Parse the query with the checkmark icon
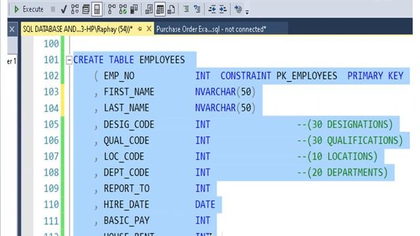The width and height of the screenshot is (420, 236). 64,9
